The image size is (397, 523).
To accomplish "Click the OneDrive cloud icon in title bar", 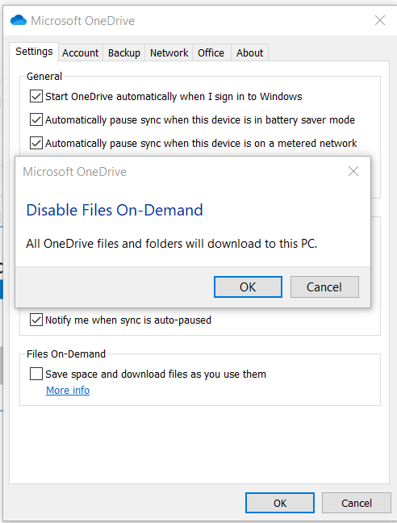I will tap(19, 20).
